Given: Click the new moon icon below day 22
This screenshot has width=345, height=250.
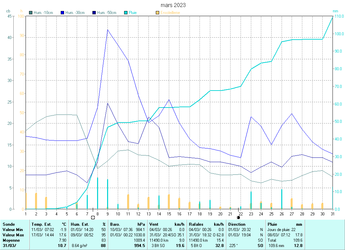Looking at the screenshot, I should point(238,217).
